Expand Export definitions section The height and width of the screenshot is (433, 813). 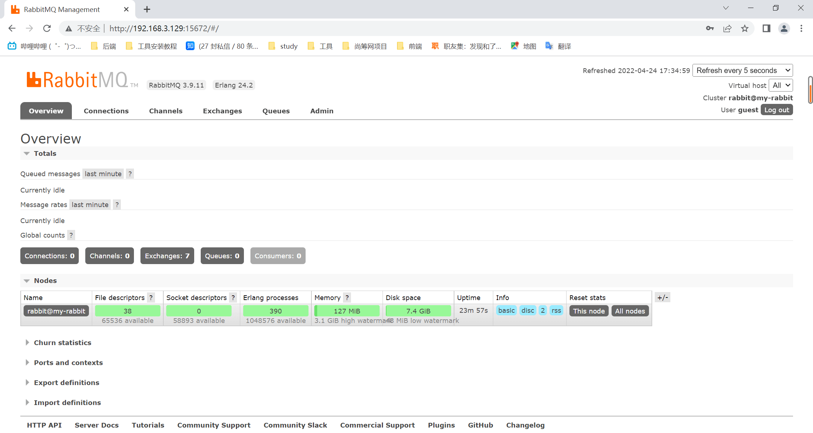[x=62, y=383]
